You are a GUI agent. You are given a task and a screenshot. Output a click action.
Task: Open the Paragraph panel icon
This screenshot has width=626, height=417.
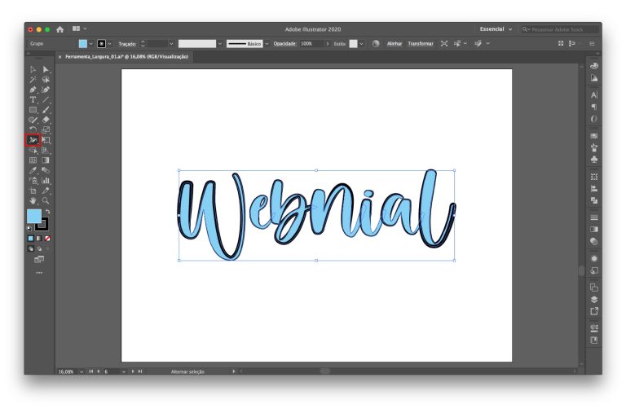click(x=594, y=107)
